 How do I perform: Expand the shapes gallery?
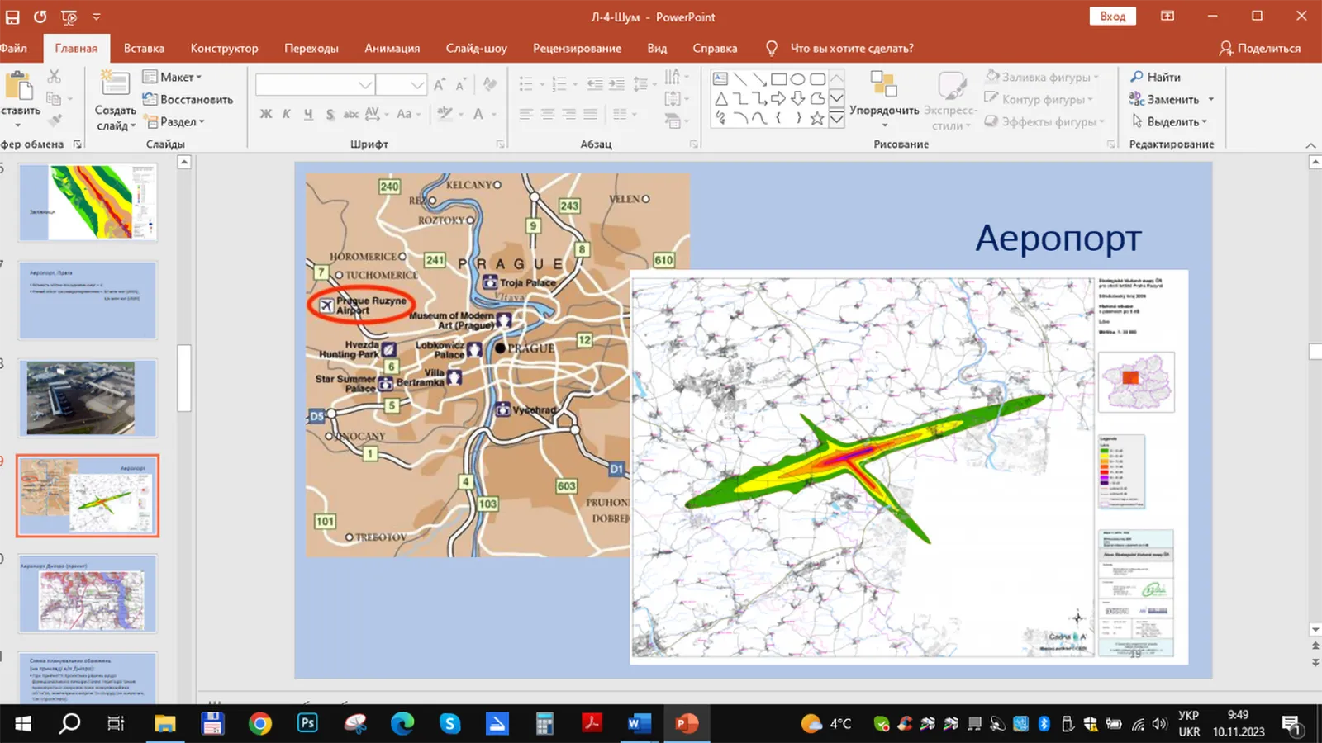(836, 119)
